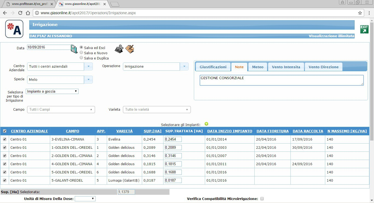The height and width of the screenshot is (203, 374).
Task: Sort by N MASSIMO [KG/HA] column header
Action: point(347,131)
